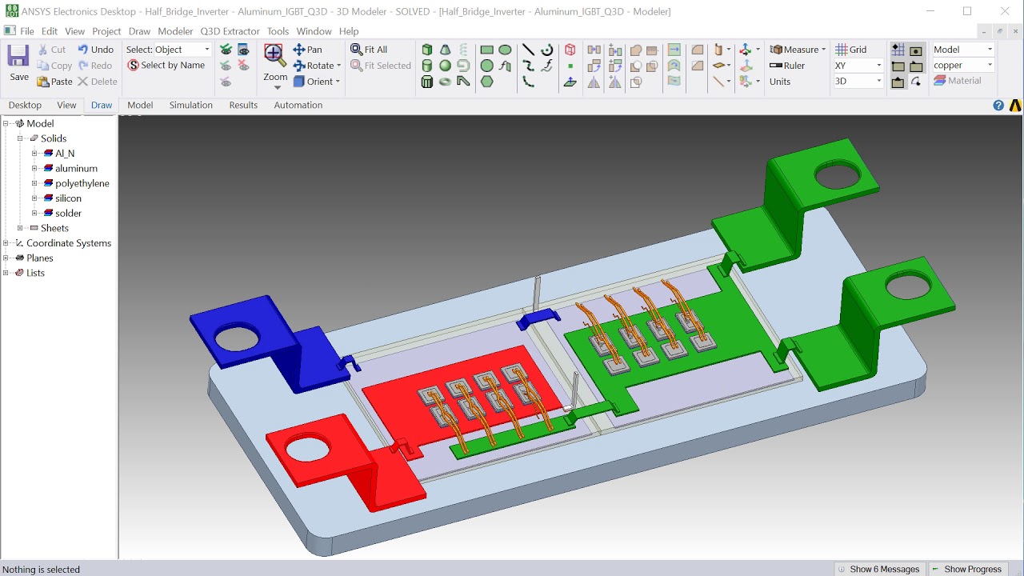
Task: Click the Paste button
Action: click(54, 82)
